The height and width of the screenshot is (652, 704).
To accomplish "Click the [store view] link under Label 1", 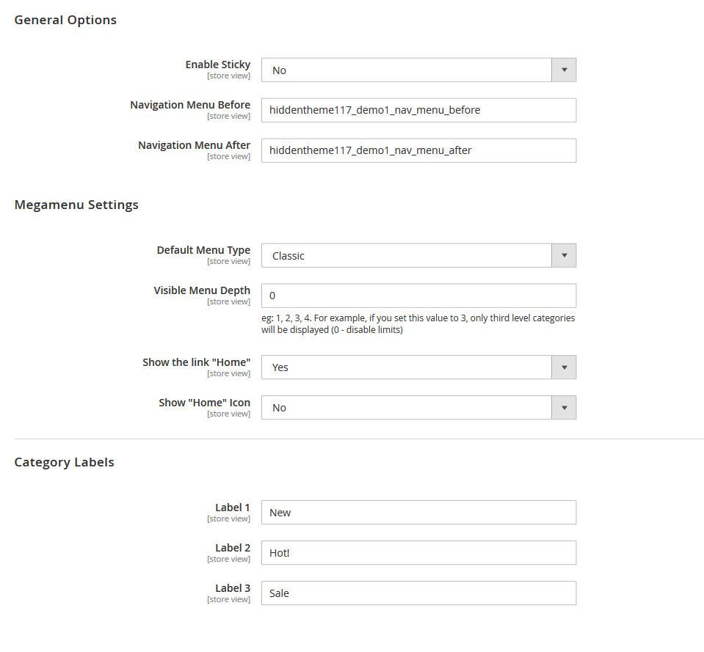I will pos(228,519).
